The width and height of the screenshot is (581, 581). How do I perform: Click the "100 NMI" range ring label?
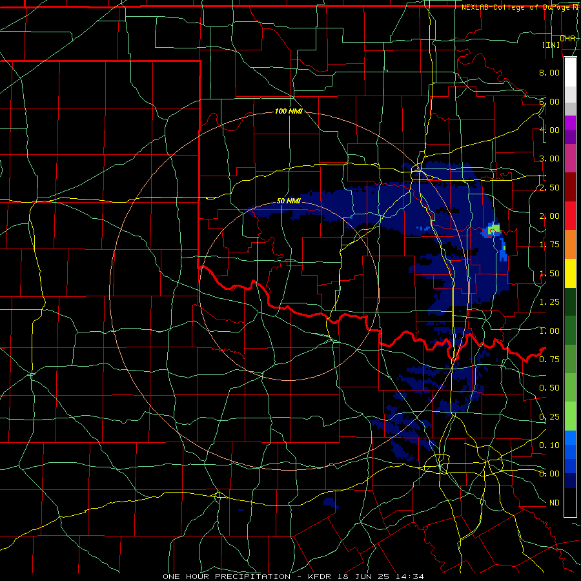coord(289,111)
